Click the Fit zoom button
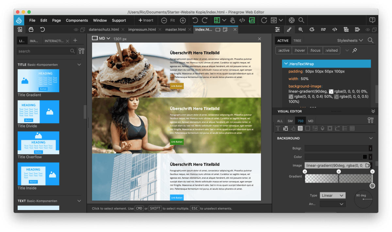The image size is (392, 232). (172, 20)
